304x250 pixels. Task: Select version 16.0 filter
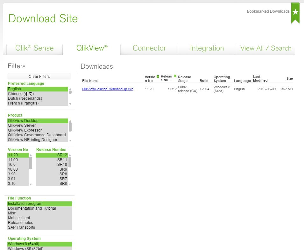18,165
